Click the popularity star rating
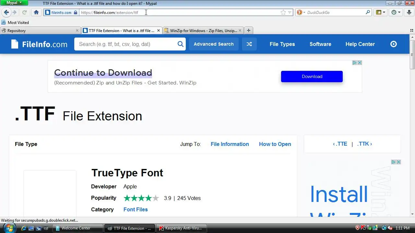Screen dimensions: 415x233 pos(141,198)
